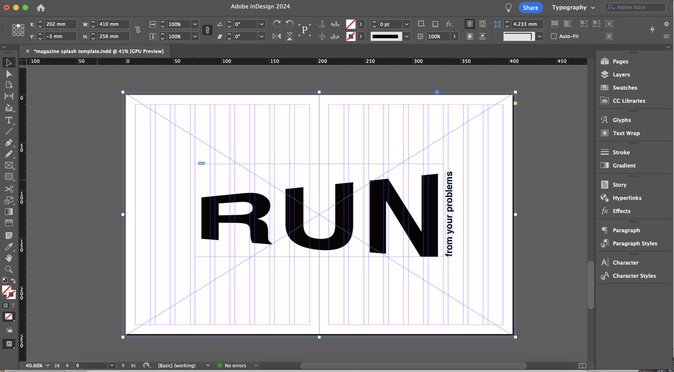Open the Paragraph Styles panel
The width and height of the screenshot is (674, 372).
point(634,243)
